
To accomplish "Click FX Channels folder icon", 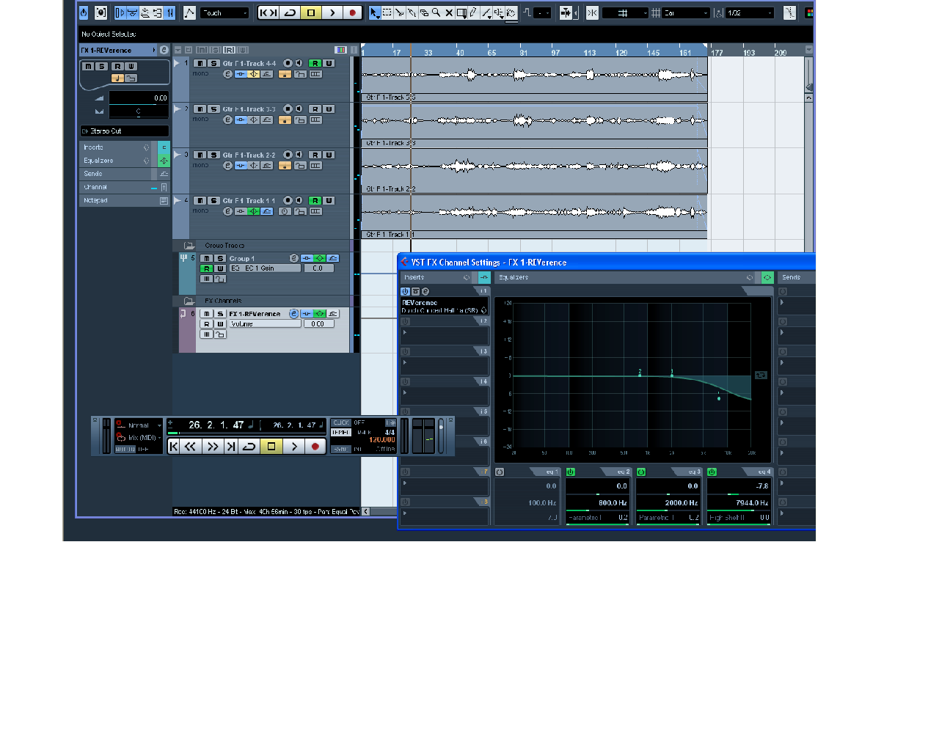I will pos(189,301).
